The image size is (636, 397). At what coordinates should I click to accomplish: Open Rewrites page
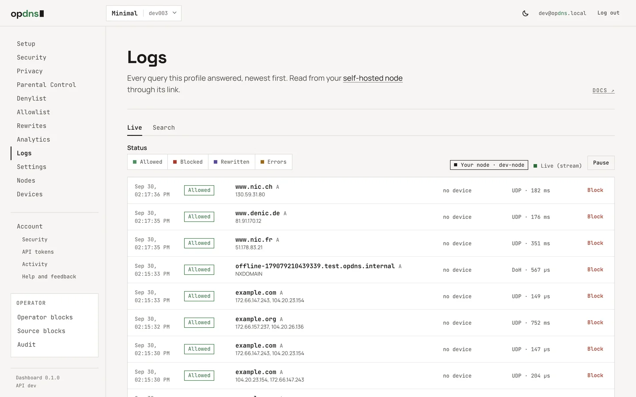point(31,126)
